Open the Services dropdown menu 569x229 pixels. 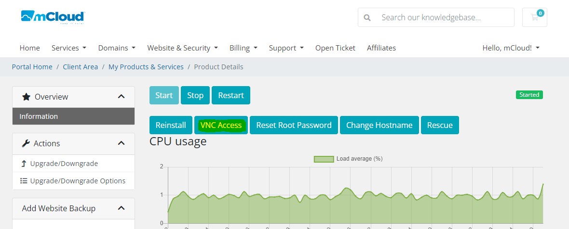click(69, 48)
